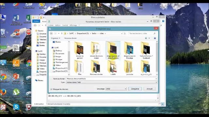This screenshot has height=117, width=209.
Task: Open Nero shortcut on the desktop
Action: point(28,33)
